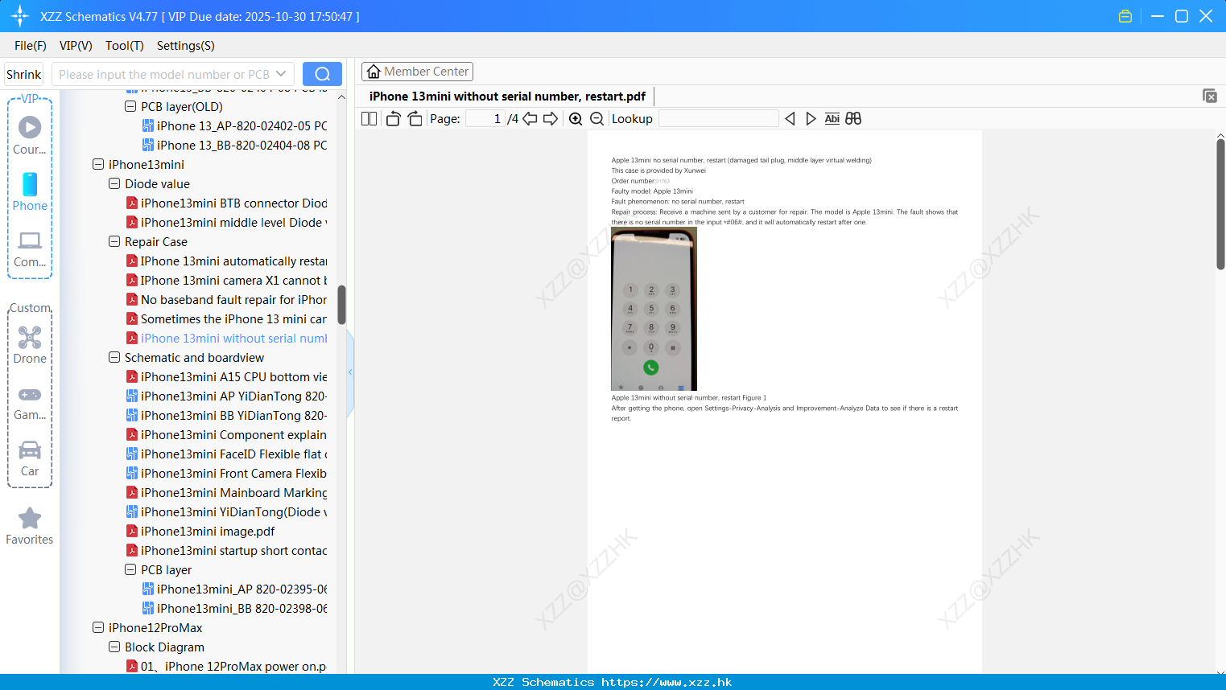This screenshot has height=690, width=1226.
Task: Click the search button next to model input
Action: 322,74
